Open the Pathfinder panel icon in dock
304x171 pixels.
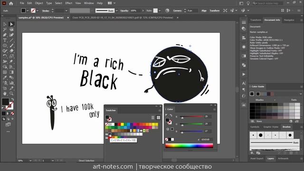(244, 65)
